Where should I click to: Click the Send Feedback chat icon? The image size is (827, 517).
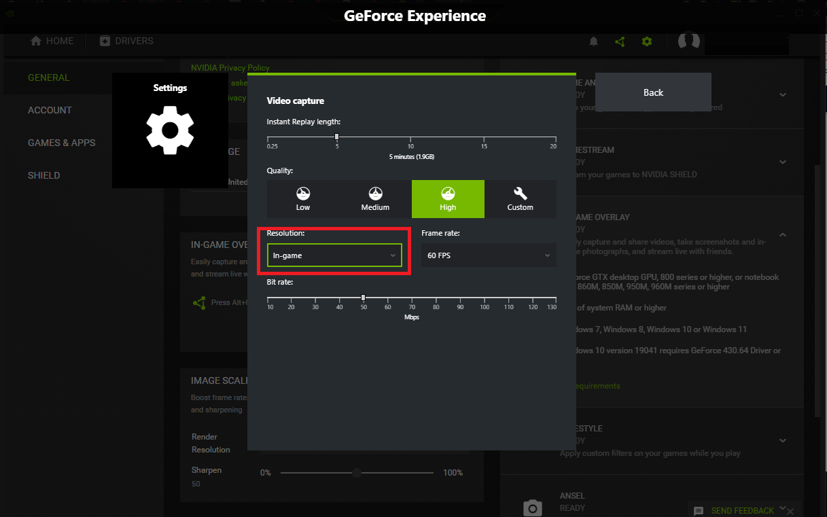click(698, 510)
